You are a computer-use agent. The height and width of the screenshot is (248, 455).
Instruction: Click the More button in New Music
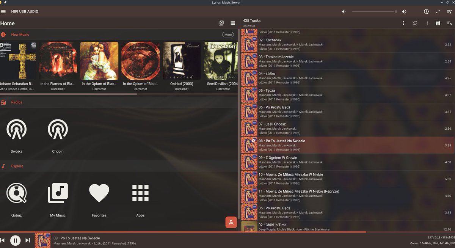point(228,35)
